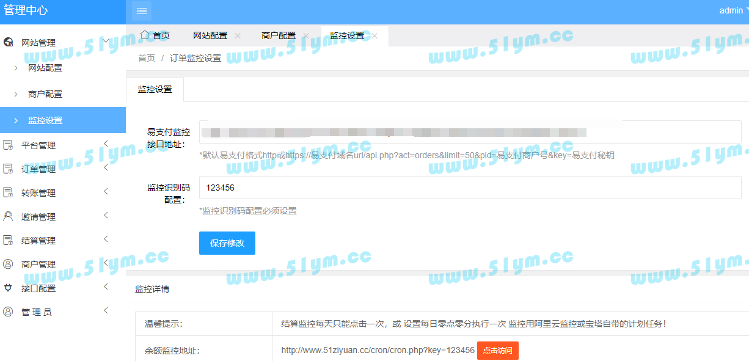This screenshot has height=361, width=749.
Task: Click the home icon on 首页 tab
Action: coord(144,35)
